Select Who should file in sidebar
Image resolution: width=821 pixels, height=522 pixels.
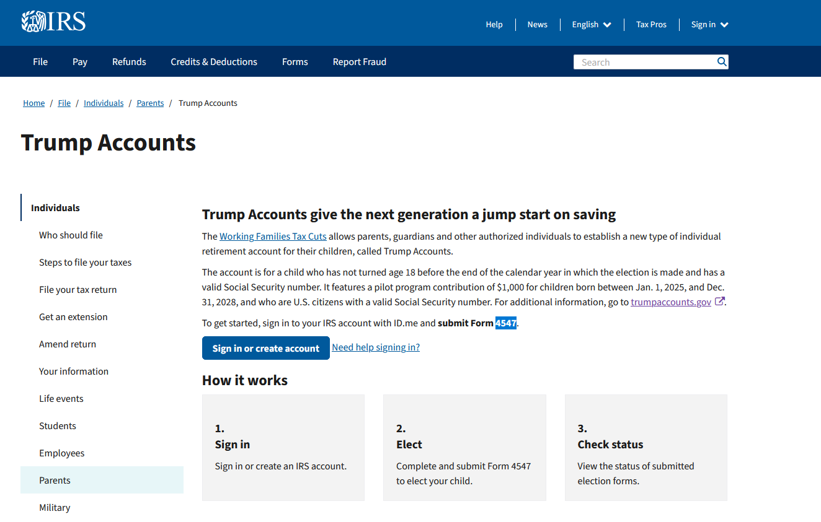click(71, 235)
